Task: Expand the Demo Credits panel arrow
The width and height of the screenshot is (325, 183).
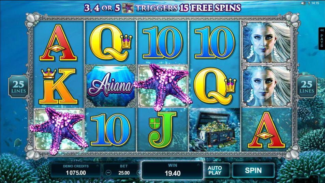Action: pos(97,166)
